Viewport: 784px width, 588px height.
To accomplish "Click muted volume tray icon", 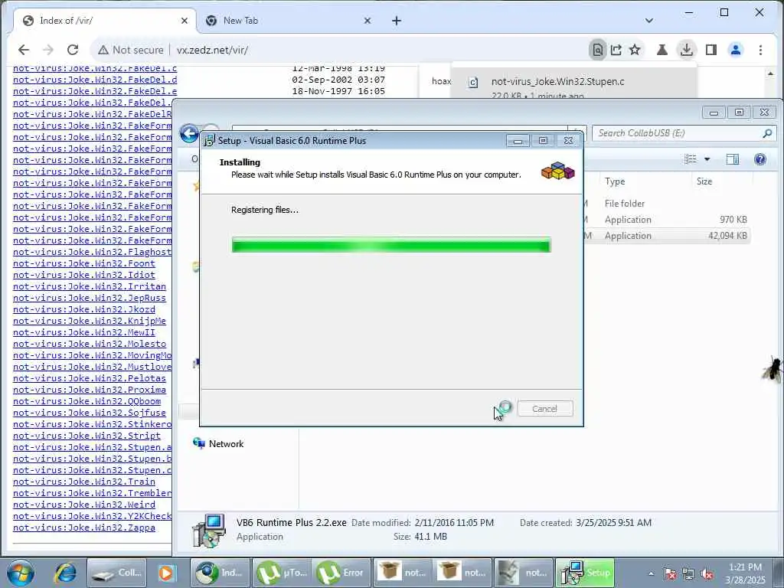I will 707,573.
